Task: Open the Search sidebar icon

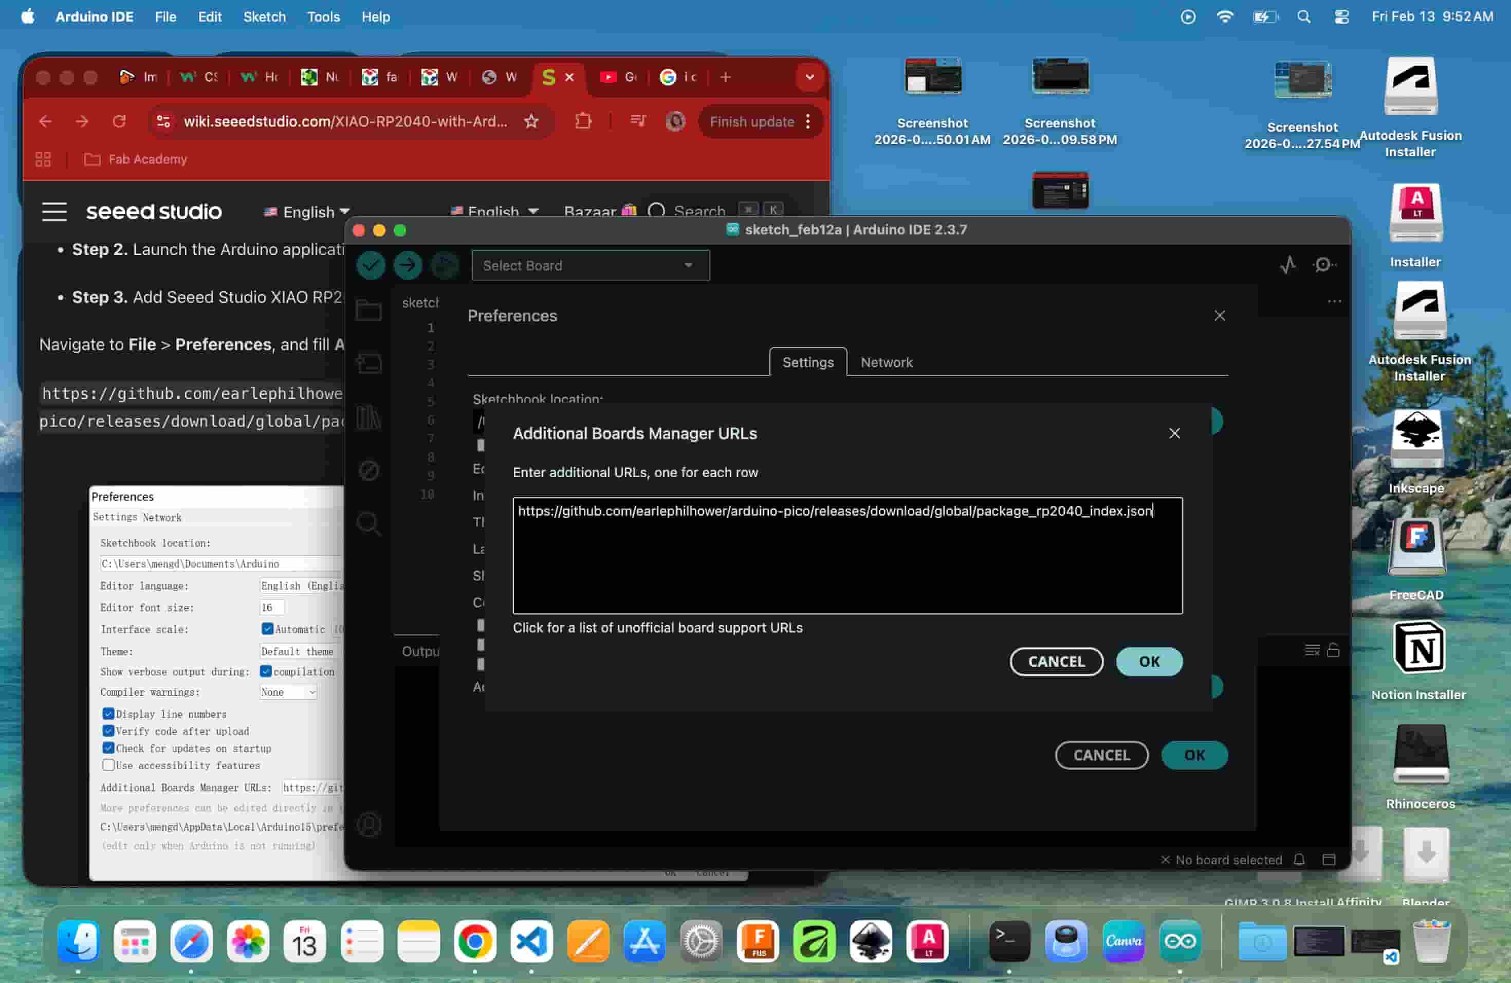Action: point(369,524)
